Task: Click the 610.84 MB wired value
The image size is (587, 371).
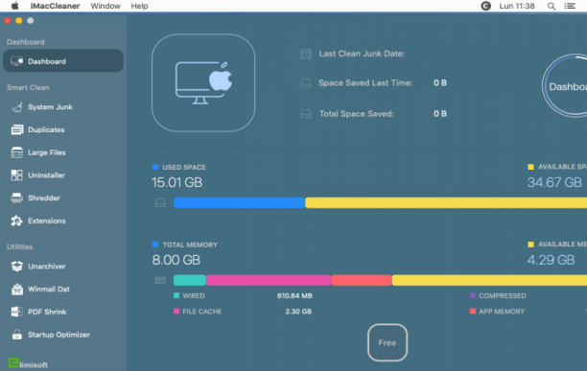Action: (294, 296)
